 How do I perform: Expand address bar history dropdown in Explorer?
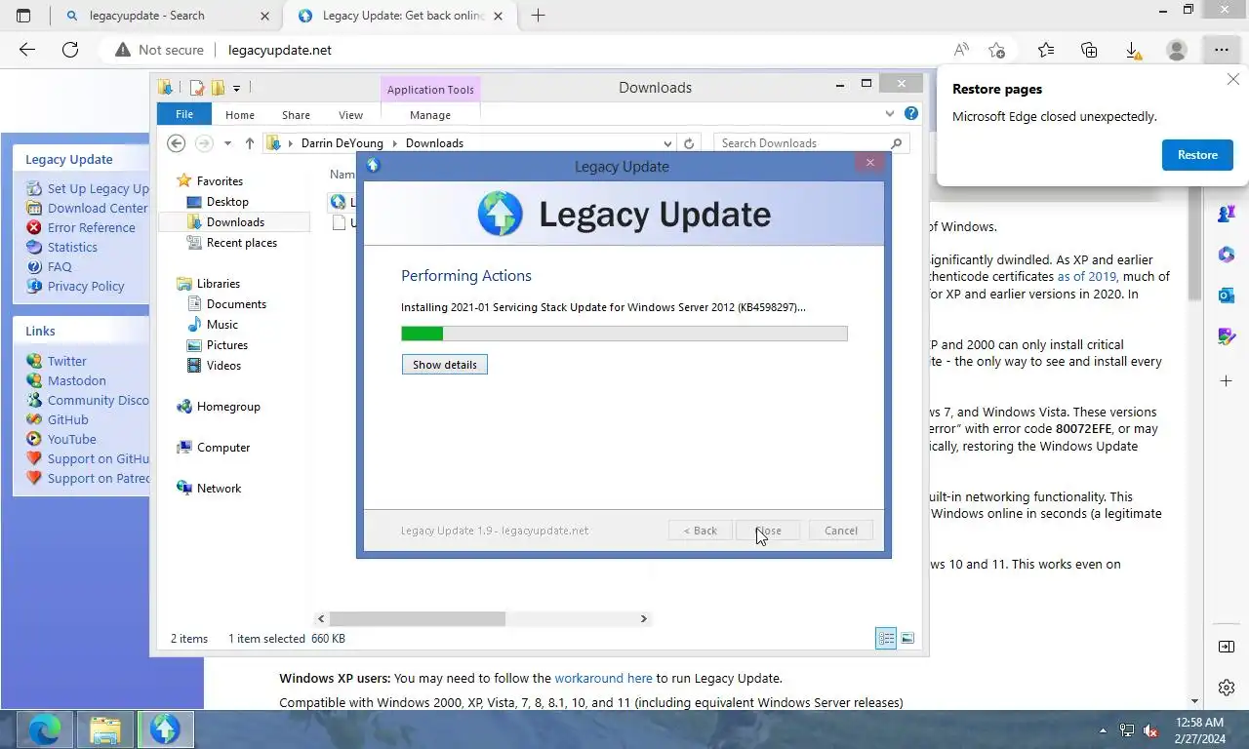click(666, 143)
